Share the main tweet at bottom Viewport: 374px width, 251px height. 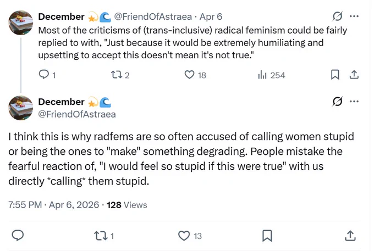coord(350,236)
